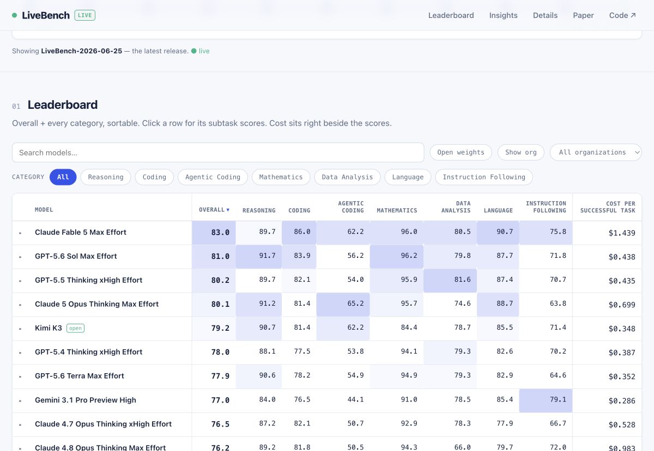Click the data analysis score 81.6

point(462,280)
